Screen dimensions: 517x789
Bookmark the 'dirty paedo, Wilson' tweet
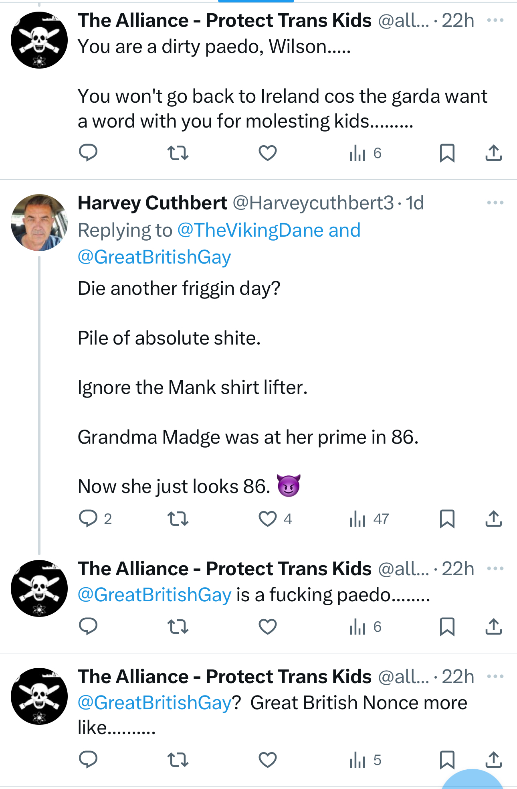(x=447, y=153)
